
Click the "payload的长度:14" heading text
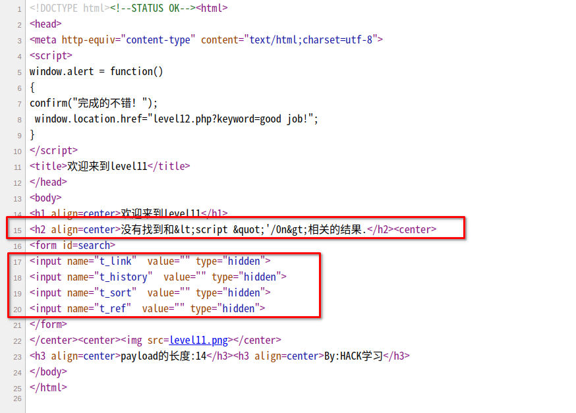tap(163, 356)
